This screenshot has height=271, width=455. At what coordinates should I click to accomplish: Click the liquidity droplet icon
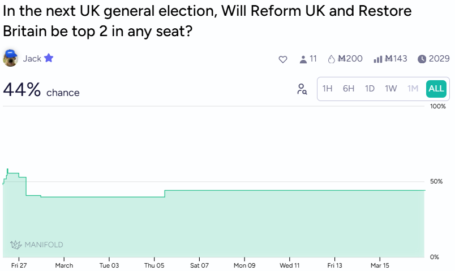point(332,59)
